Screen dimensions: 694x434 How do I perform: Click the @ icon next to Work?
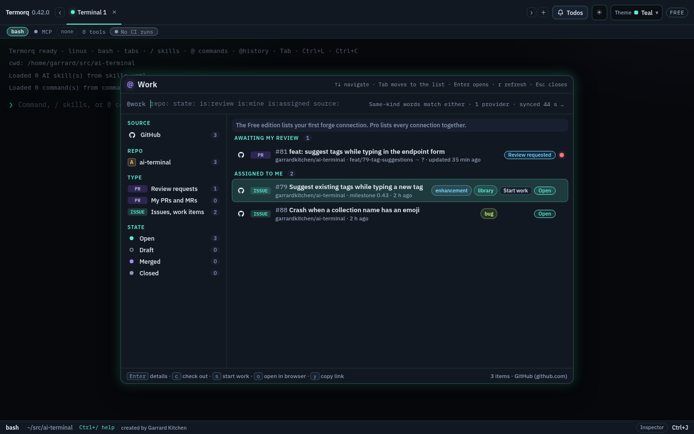click(x=130, y=84)
